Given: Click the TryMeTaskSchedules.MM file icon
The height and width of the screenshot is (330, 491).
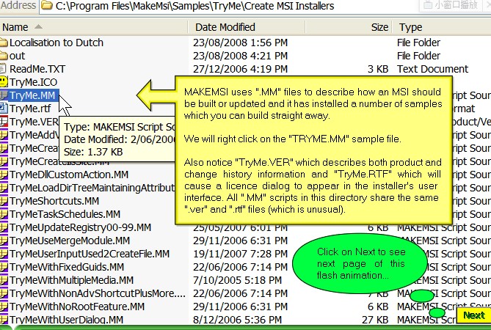Looking at the screenshot, I should point(4,214).
